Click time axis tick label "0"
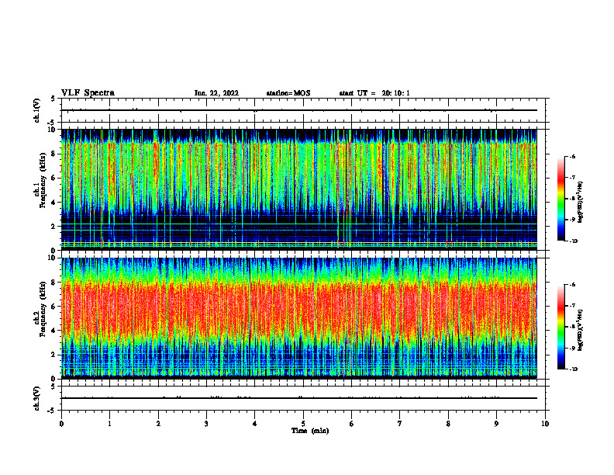 pos(61,424)
